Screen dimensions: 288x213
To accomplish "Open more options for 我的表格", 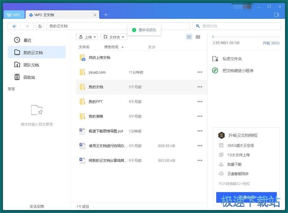I will [200, 116].
